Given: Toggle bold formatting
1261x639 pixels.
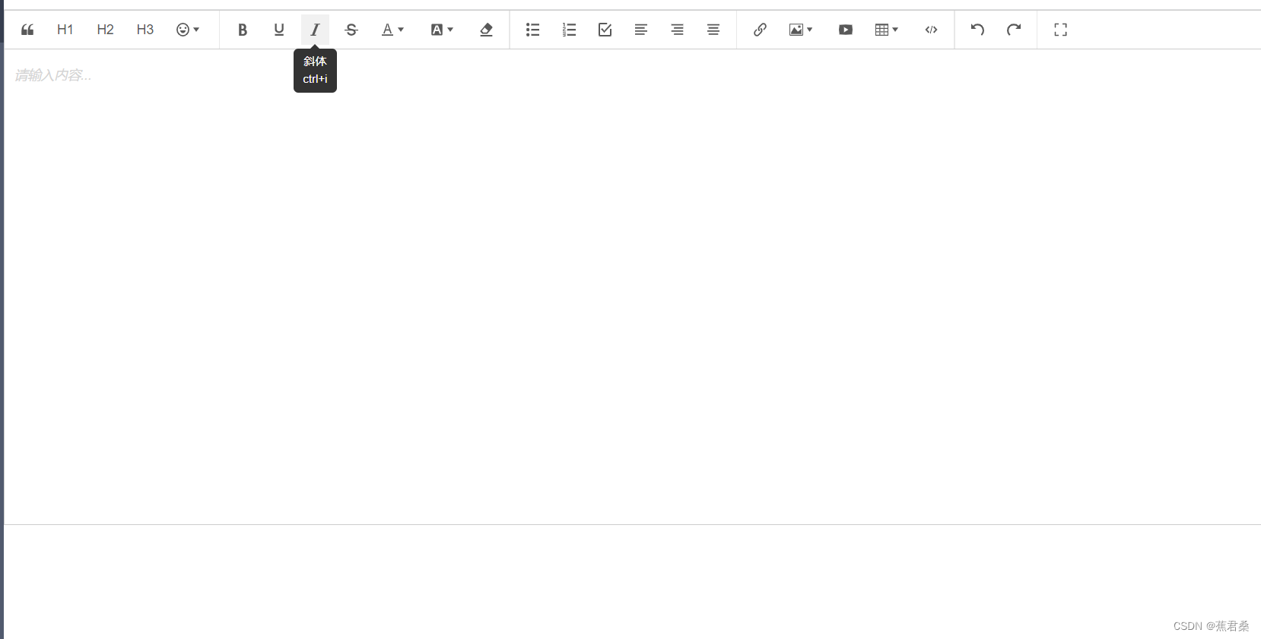Looking at the screenshot, I should click(x=243, y=30).
